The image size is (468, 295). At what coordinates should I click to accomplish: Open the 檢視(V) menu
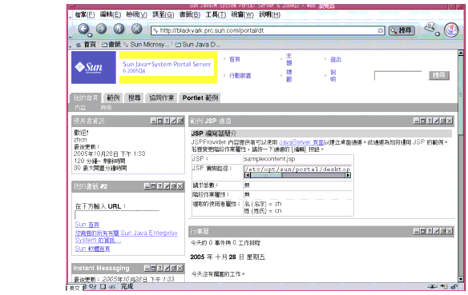(136, 14)
